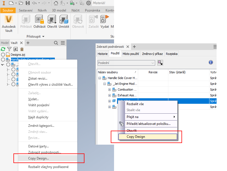The height and width of the screenshot is (171, 227).
Task: Select the status circle beside Handle Side Cover
Action: 3,60
